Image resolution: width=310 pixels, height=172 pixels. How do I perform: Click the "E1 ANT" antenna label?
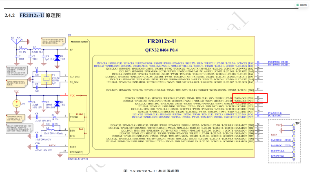pyautogui.click(x=16, y=37)
